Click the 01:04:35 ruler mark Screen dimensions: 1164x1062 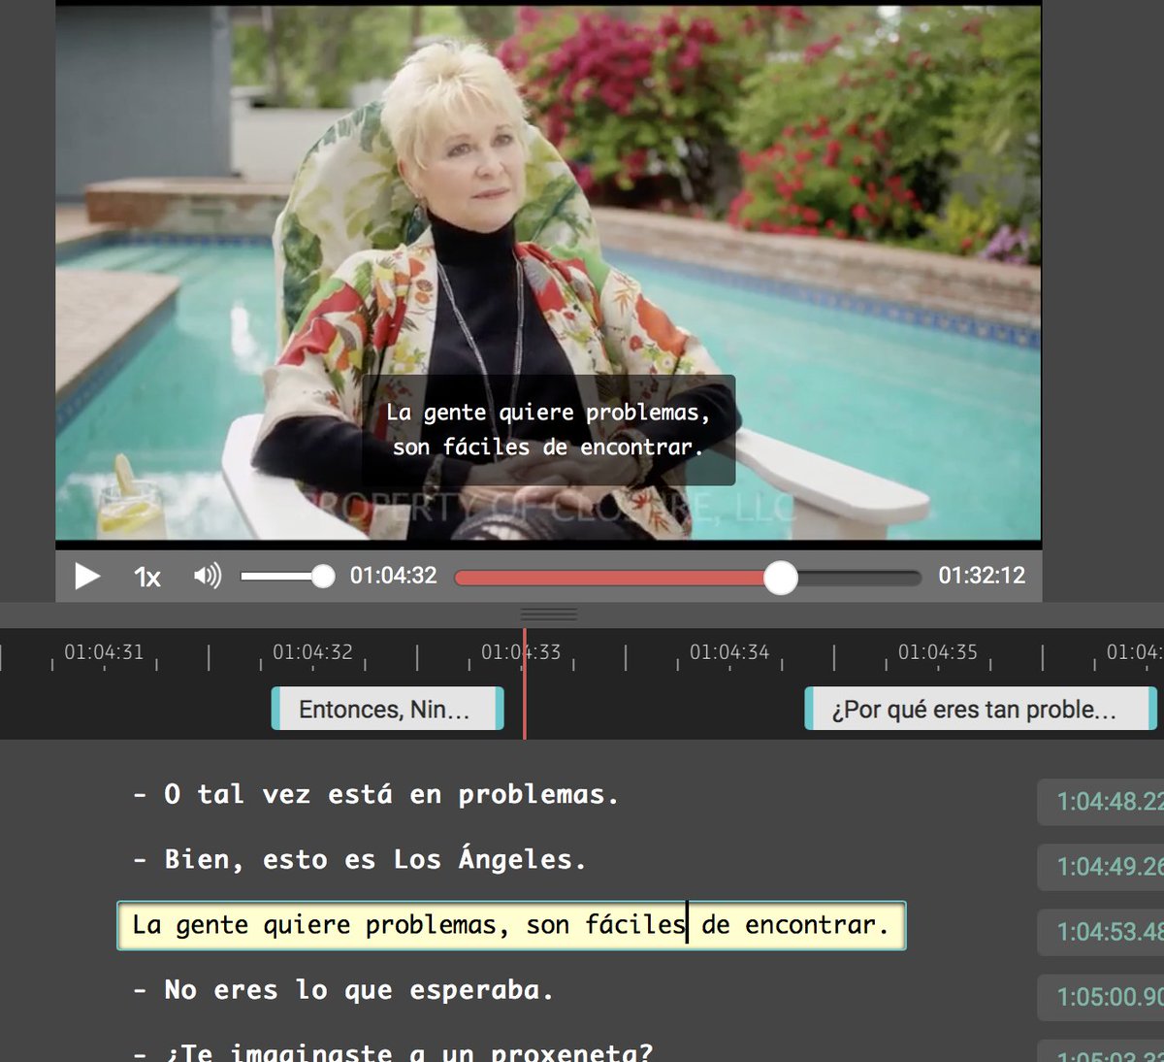tap(938, 652)
